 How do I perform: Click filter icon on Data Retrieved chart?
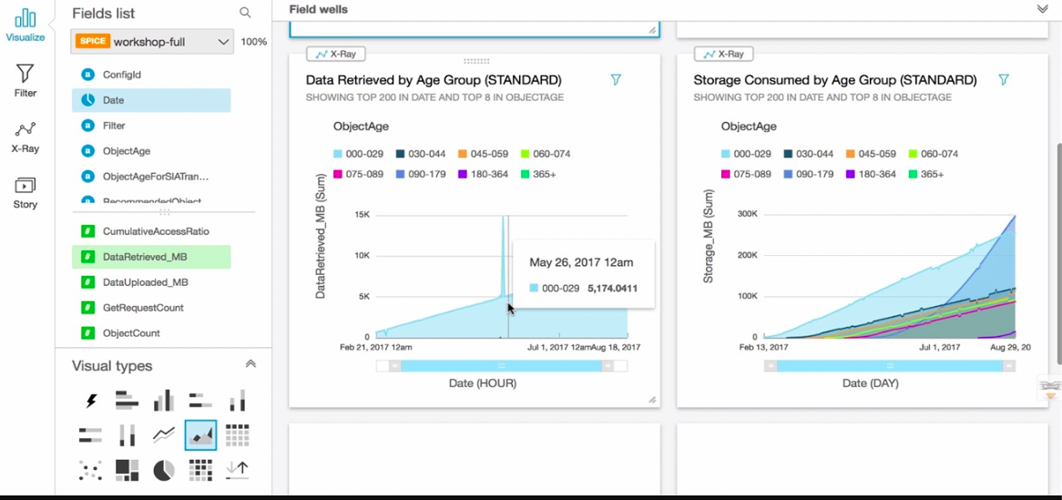coord(616,80)
